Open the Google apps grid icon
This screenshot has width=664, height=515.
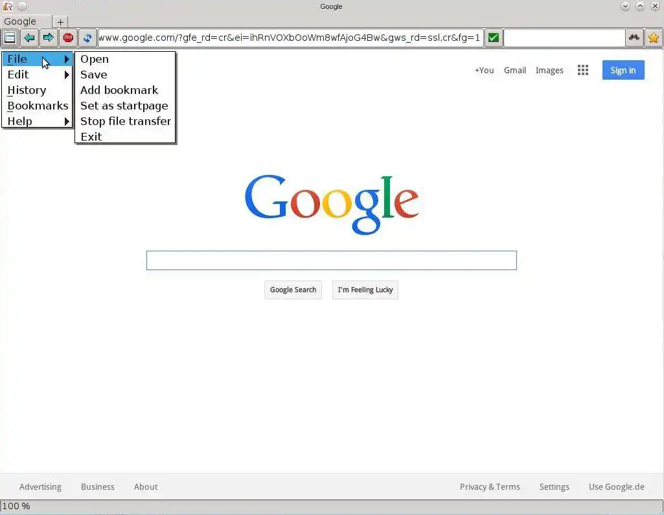tap(582, 71)
